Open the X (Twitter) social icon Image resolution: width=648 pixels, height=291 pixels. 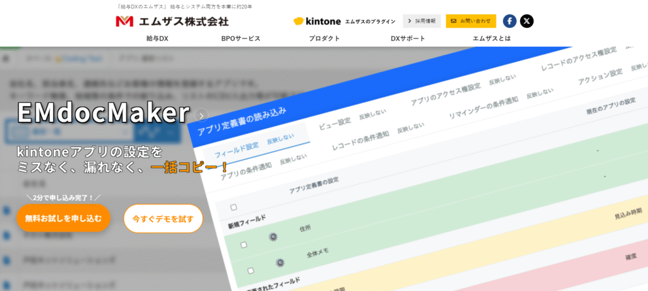point(526,21)
